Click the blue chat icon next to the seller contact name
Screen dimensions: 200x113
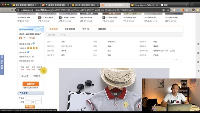tap(34, 43)
